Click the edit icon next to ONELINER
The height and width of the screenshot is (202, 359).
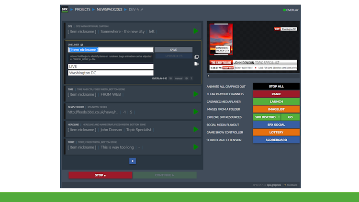(82, 45)
